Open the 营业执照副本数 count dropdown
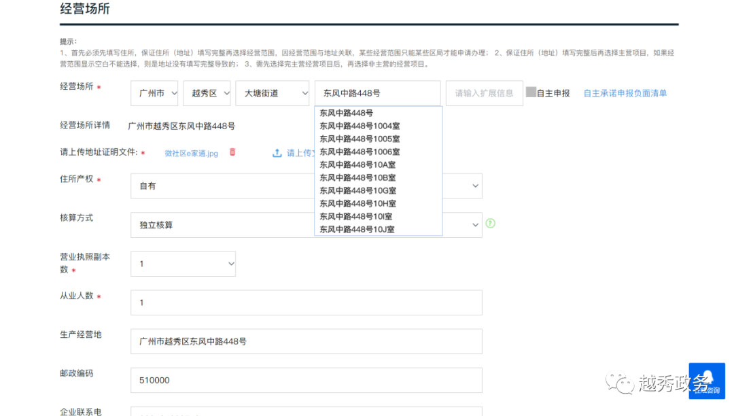Viewport: 734px width, 416px height. pos(183,264)
